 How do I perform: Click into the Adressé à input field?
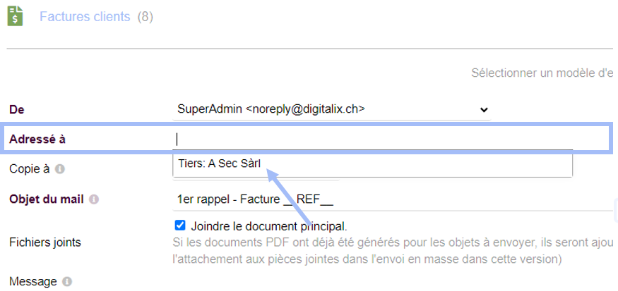(x=372, y=140)
